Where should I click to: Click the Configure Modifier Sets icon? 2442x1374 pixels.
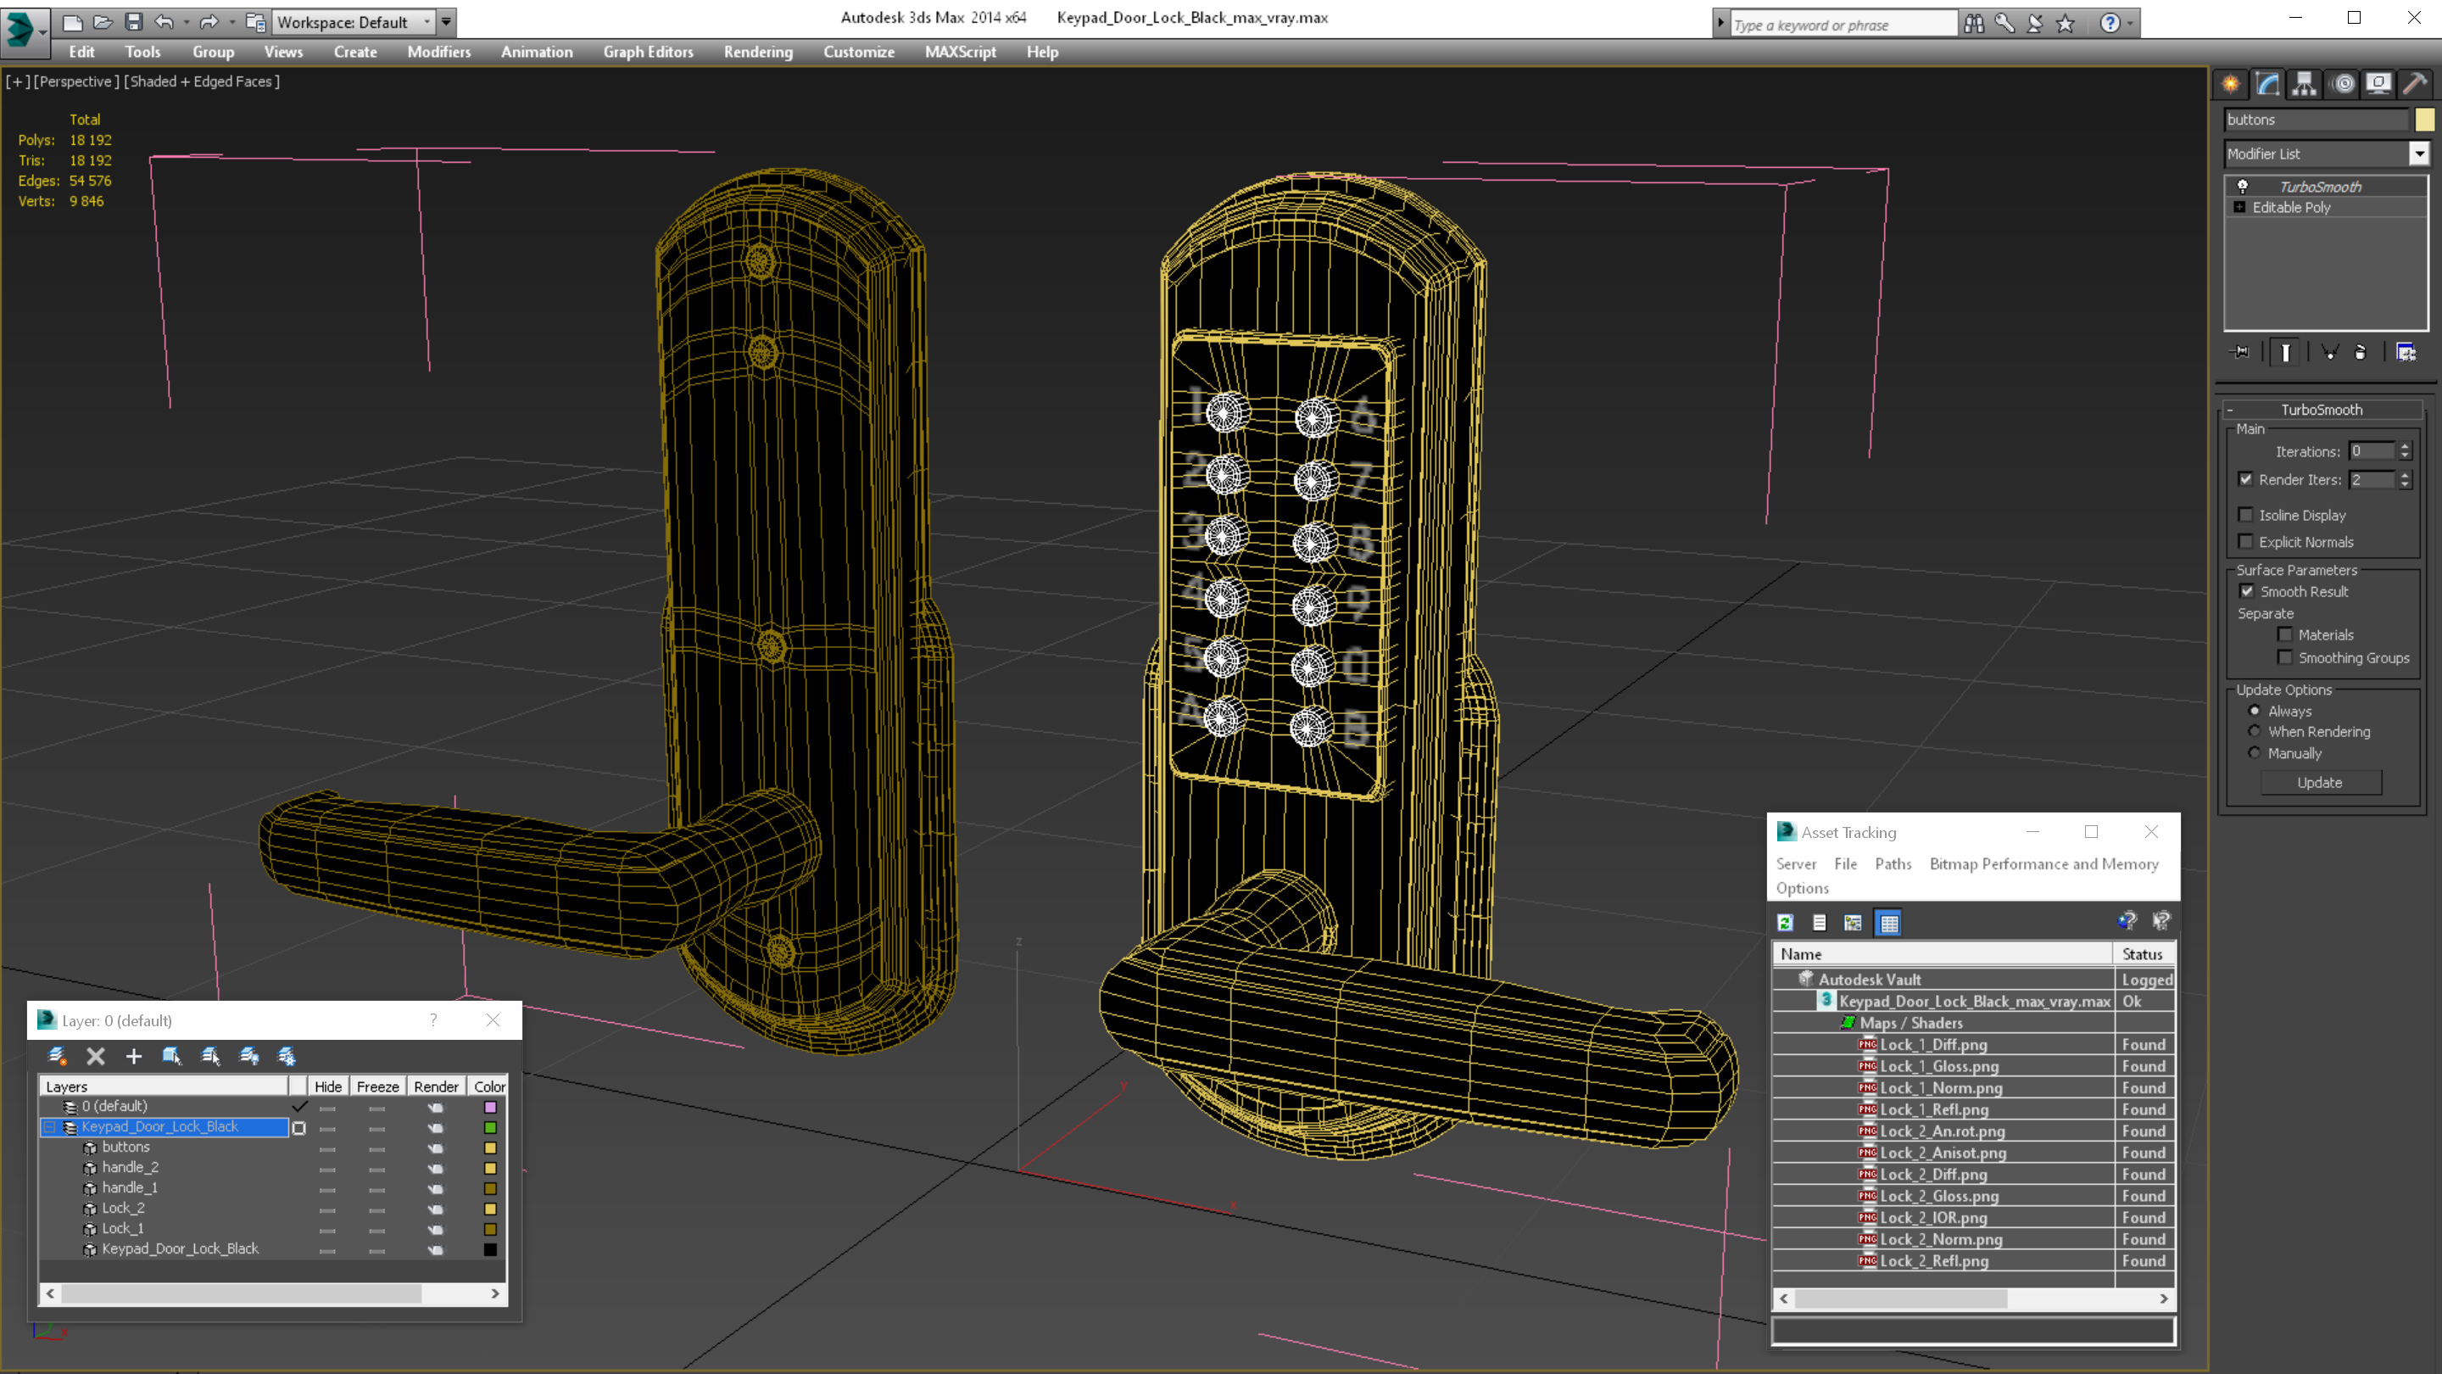[x=2406, y=353]
